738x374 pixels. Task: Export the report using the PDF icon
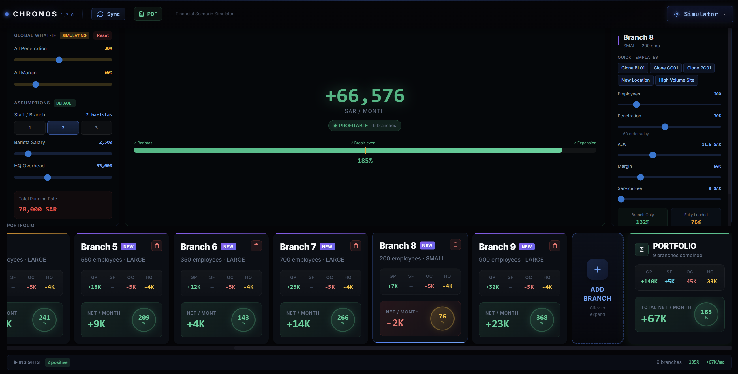coord(141,14)
